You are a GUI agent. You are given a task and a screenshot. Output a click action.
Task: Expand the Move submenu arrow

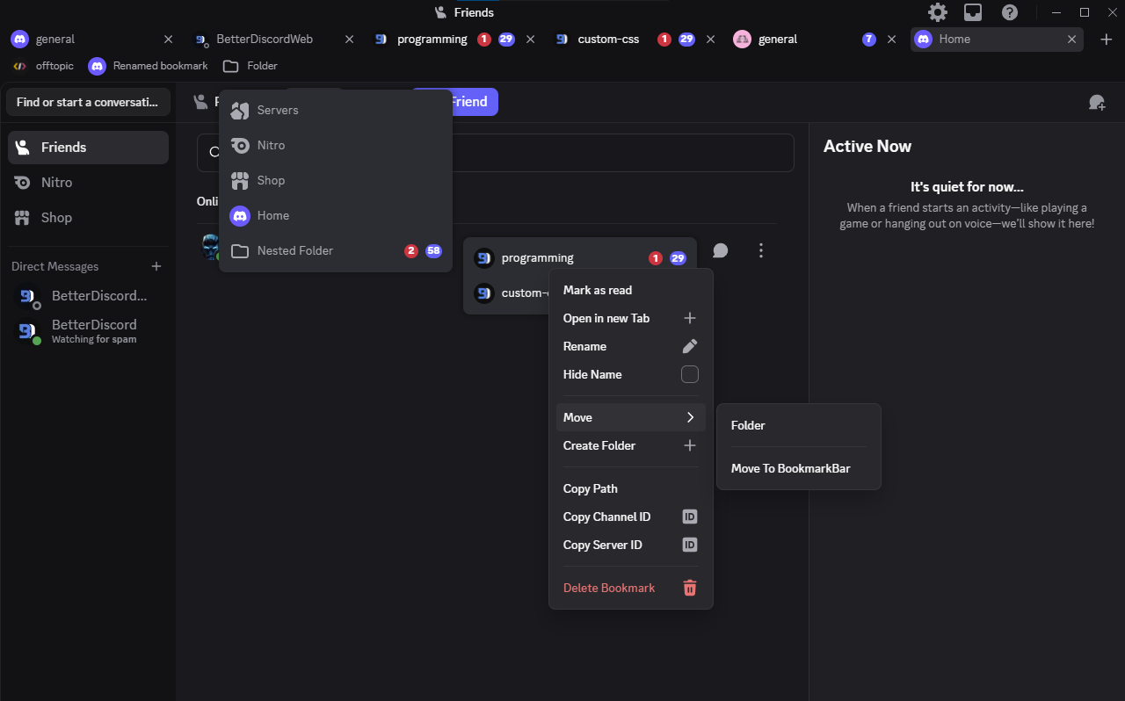690,417
